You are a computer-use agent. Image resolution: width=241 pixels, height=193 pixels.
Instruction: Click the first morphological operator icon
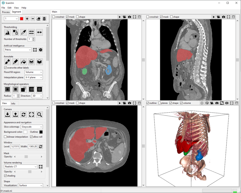8,89
